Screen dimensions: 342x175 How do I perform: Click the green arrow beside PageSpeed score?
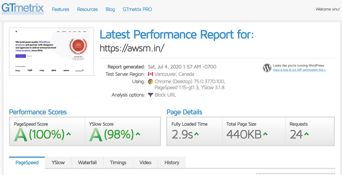click(x=68, y=134)
